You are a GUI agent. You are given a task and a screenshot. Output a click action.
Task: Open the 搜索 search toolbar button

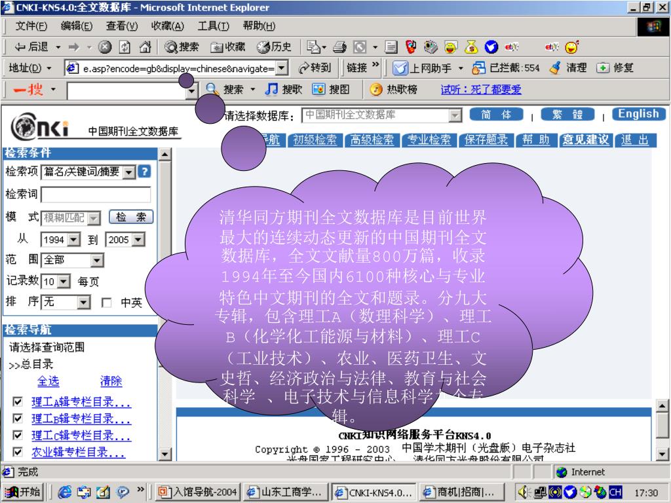pos(182,47)
